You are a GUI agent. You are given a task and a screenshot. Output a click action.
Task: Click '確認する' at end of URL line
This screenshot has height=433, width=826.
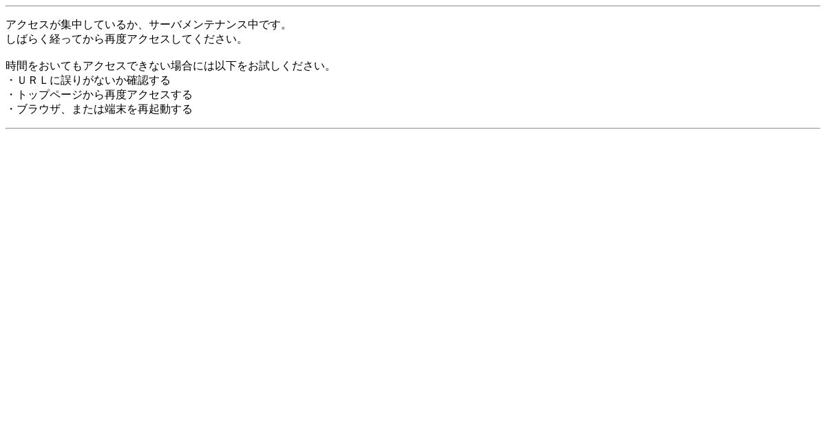(x=149, y=80)
